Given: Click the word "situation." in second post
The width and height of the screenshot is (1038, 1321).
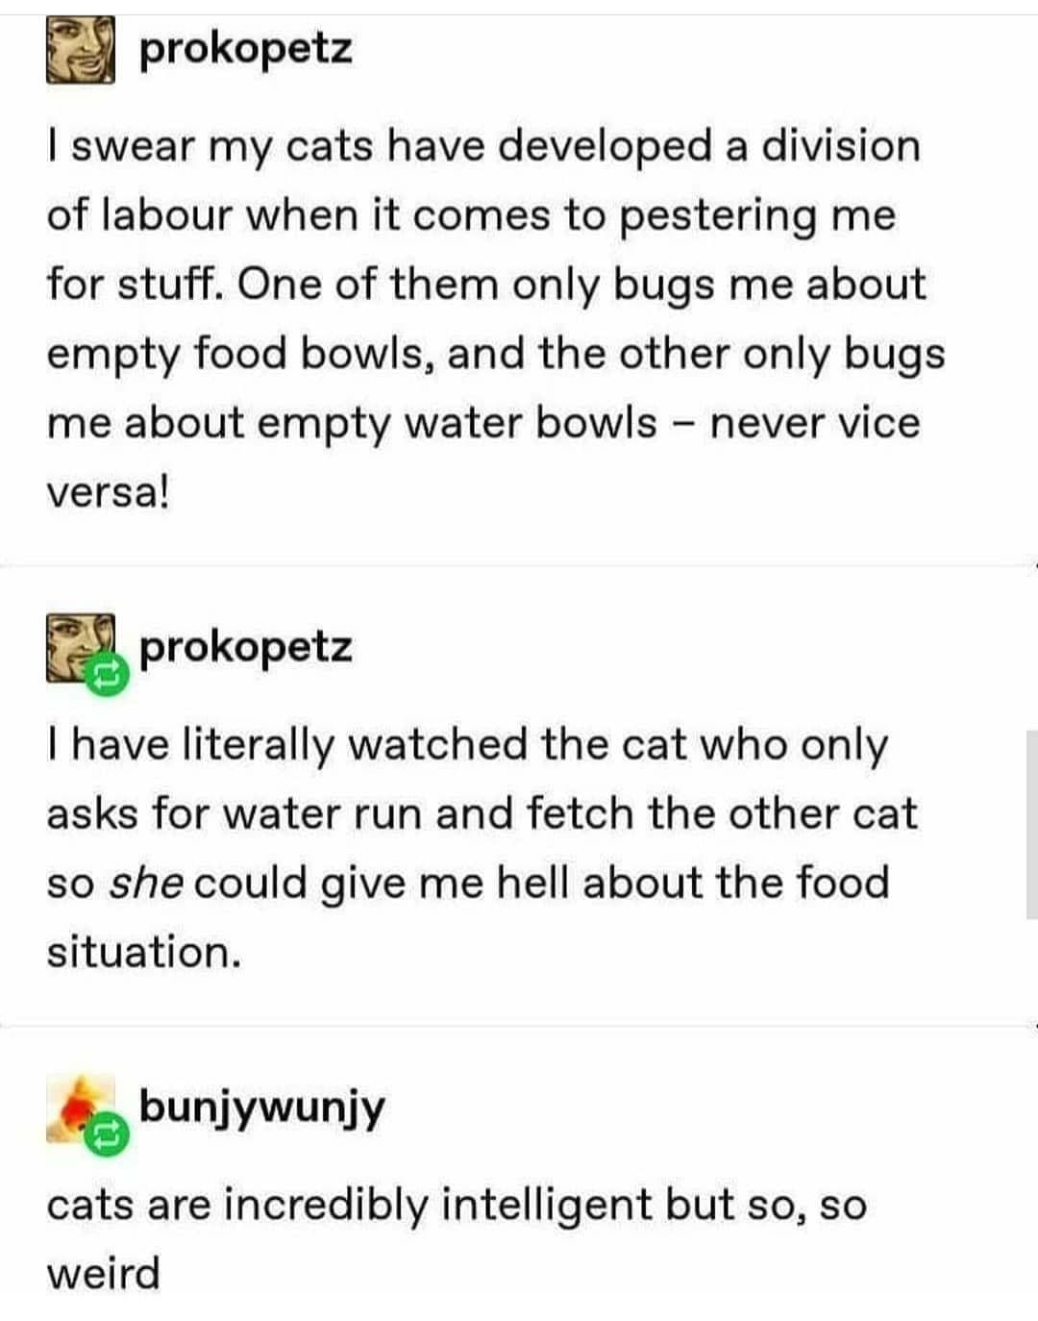Looking at the screenshot, I should [143, 952].
